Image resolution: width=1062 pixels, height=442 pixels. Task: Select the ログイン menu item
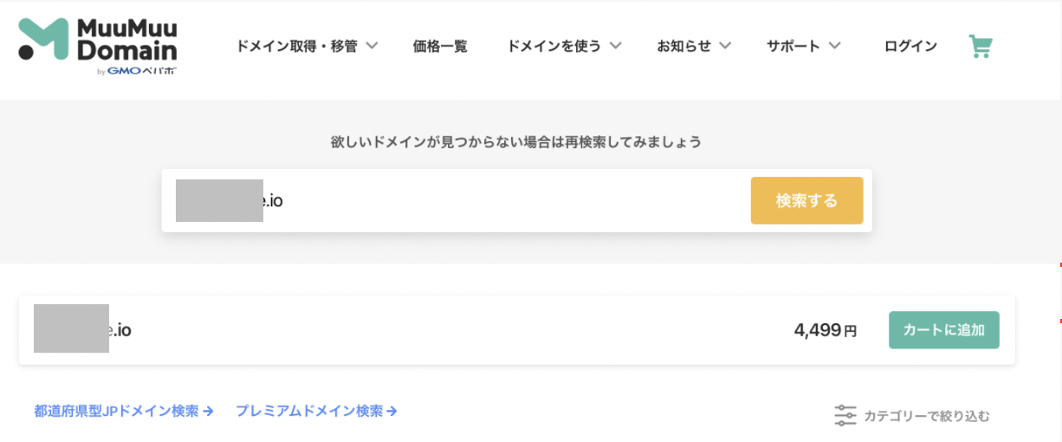tap(910, 47)
